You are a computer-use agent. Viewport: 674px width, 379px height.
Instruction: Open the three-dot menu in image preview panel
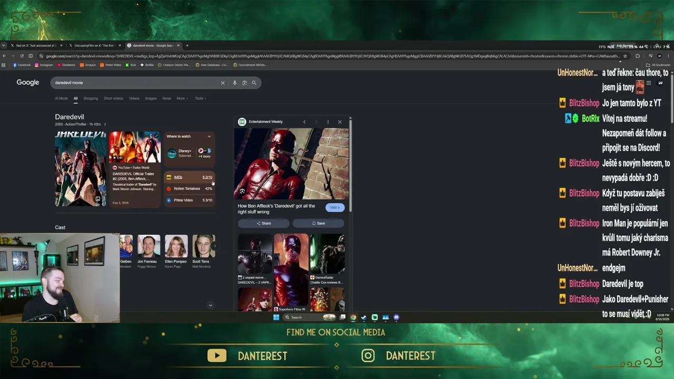(x=328, y=122)
